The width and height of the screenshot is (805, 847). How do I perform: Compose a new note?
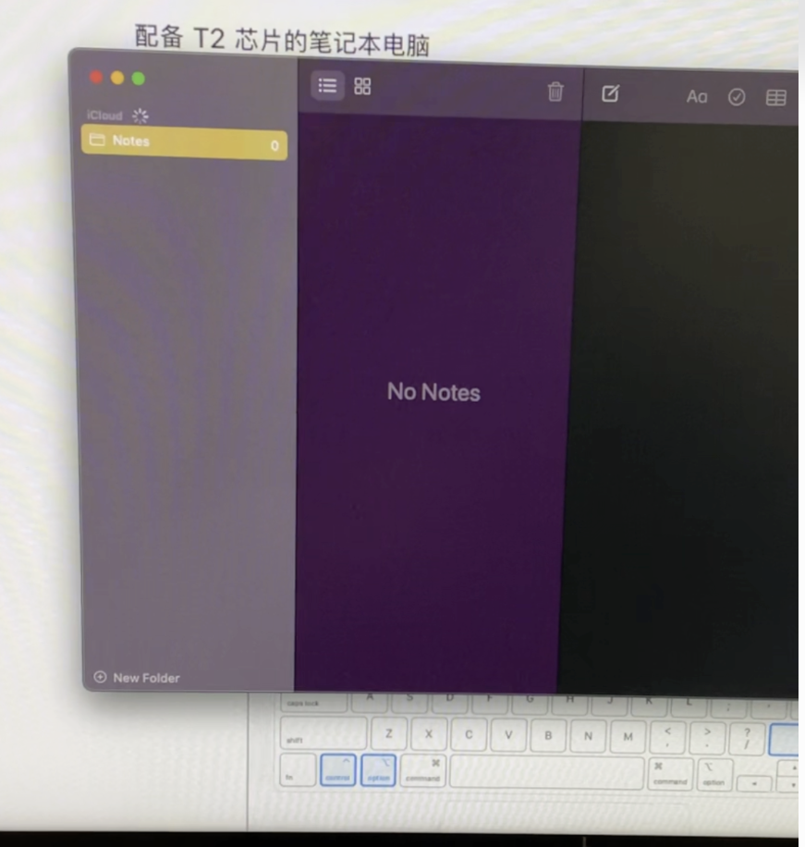(x=610, y=94)
